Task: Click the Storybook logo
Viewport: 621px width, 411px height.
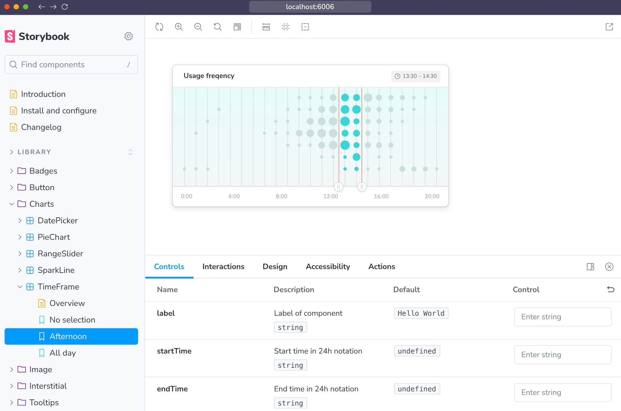Action: tap(37, 36)
